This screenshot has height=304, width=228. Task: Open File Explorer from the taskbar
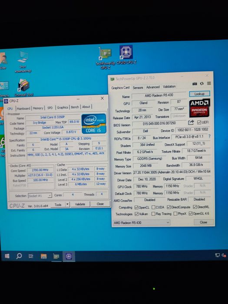[43, 256]
